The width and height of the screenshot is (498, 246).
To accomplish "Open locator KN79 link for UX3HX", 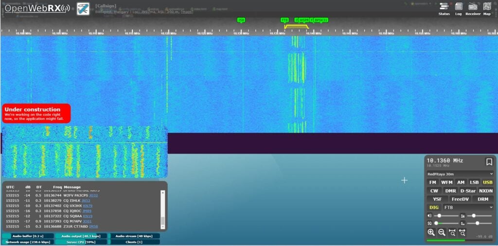I will click(x=88, y=206).
